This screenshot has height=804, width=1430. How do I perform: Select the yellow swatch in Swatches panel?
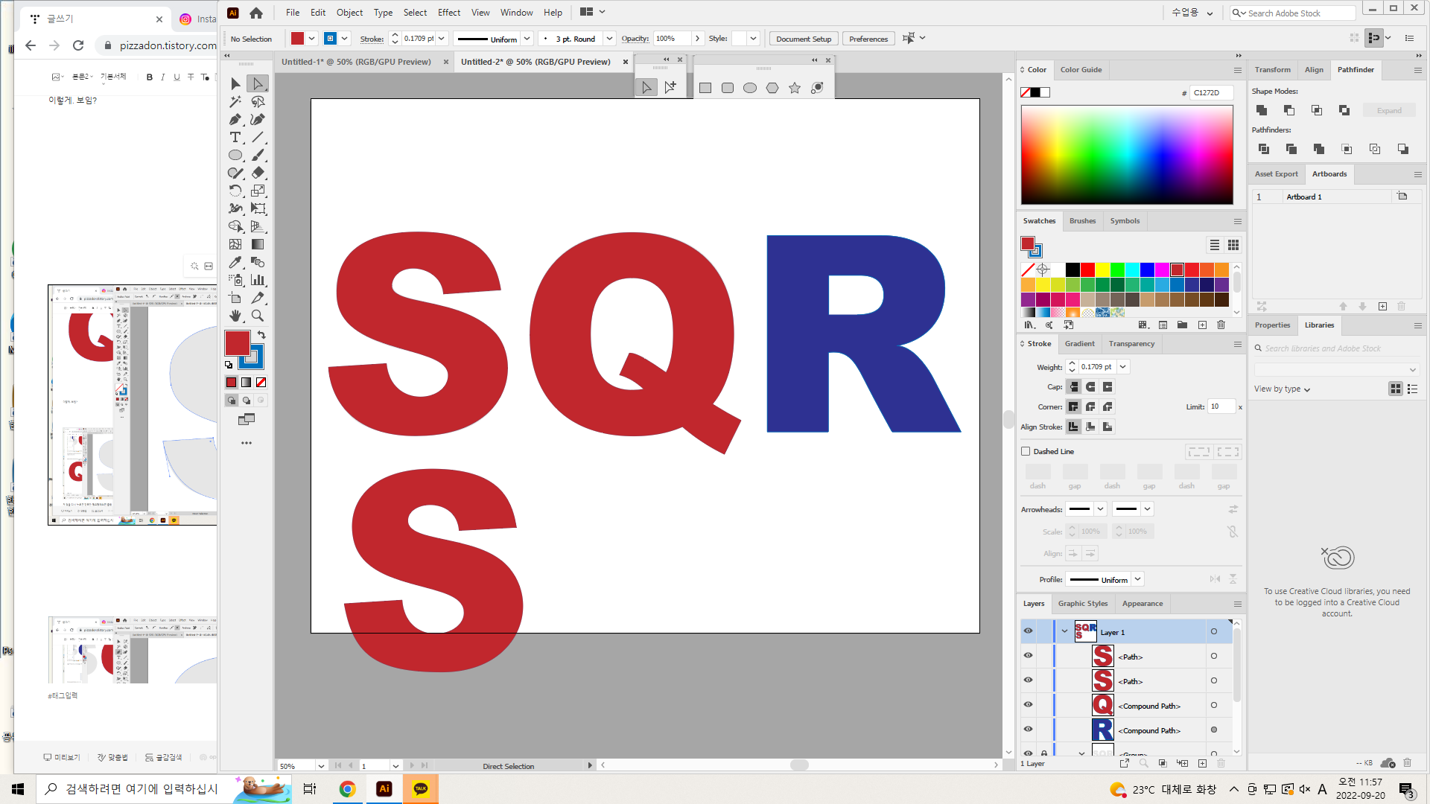[x=1102, y=269]
